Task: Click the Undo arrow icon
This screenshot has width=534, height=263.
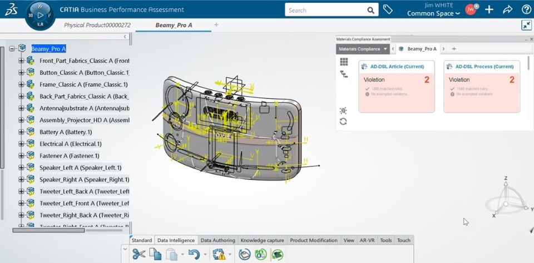Action: pos(194,255)
